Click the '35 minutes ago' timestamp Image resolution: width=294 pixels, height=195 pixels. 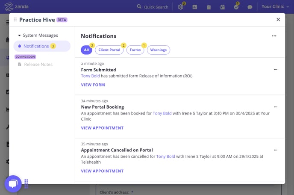click(x=94, y=144)
